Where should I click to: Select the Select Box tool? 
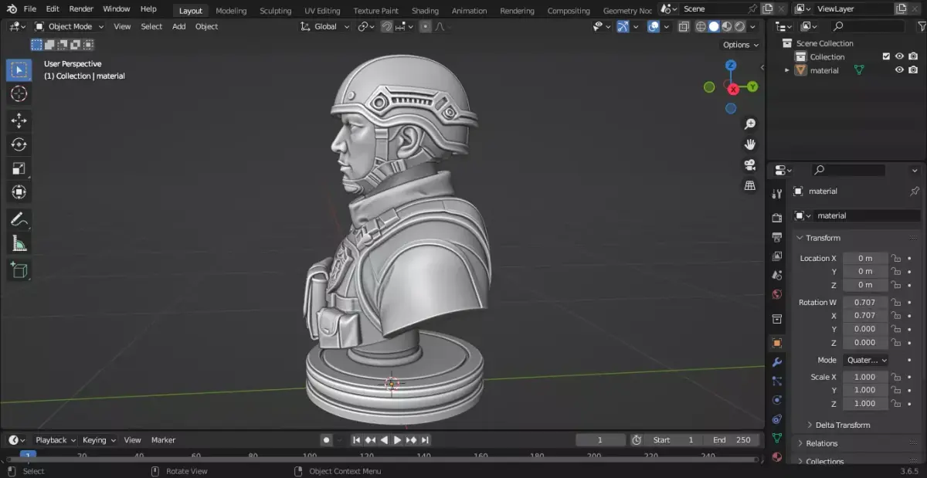pos(19,70)
